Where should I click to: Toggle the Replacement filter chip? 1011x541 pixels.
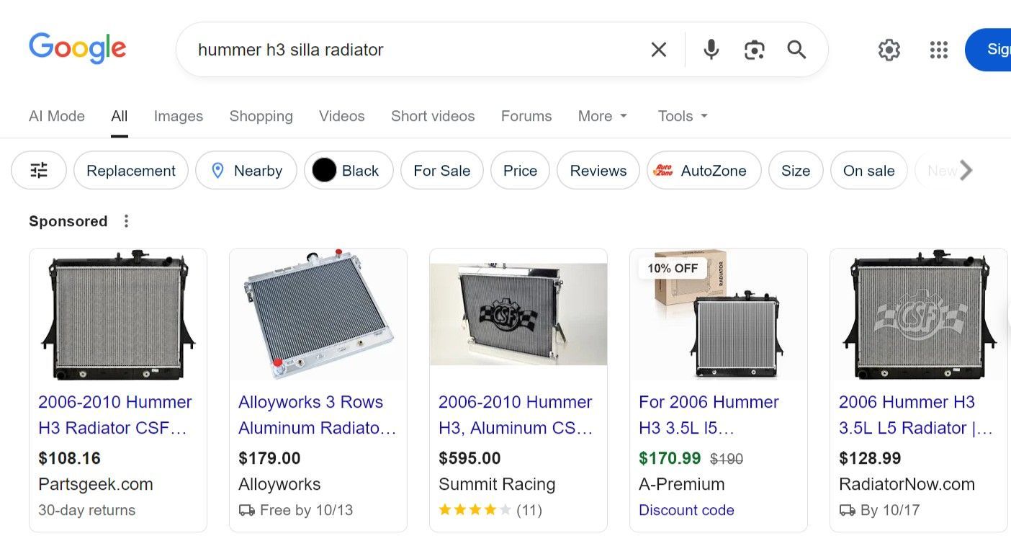(x=131, y=171)
